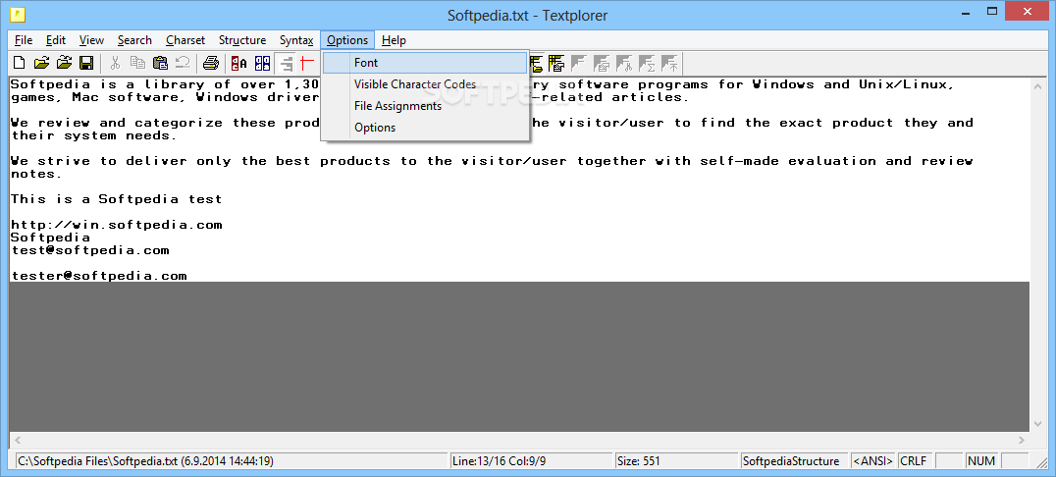This screenshot has height=477, width=1056.
Task: Close the open Options menu header
Action: click(347, 40)
